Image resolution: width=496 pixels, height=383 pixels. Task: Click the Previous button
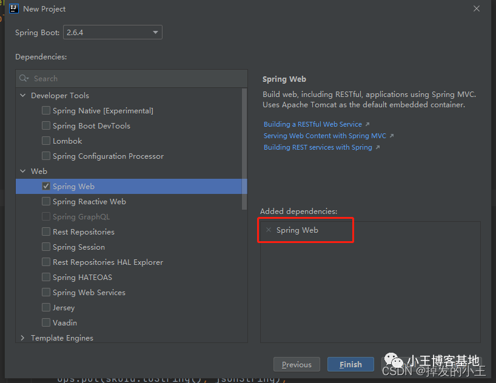tap(297, 364)
